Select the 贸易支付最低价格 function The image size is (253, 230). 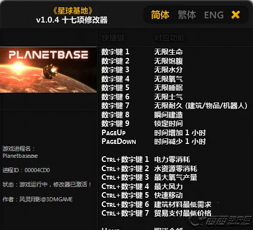coord(183,213)
